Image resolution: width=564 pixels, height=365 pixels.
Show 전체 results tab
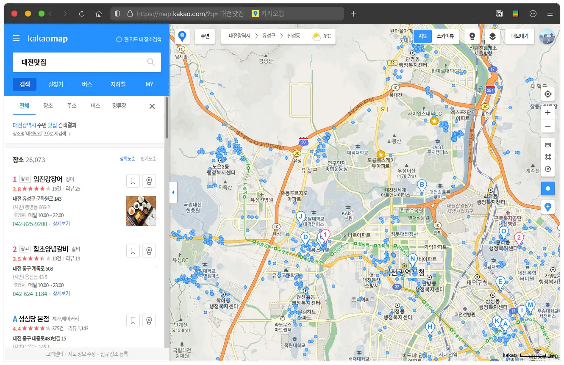point(24,106)
